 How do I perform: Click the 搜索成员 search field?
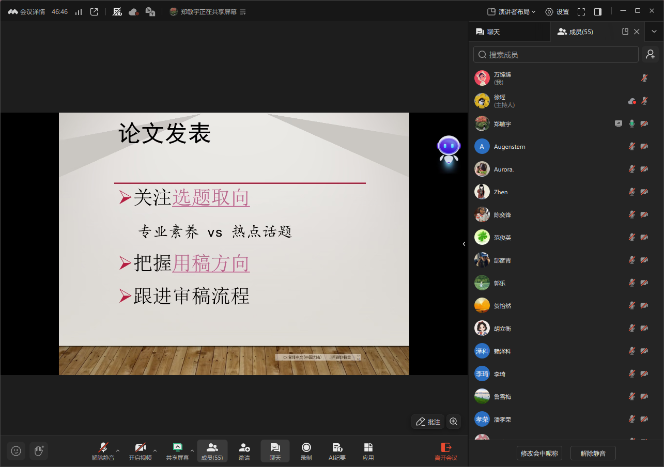coord(556,54)
